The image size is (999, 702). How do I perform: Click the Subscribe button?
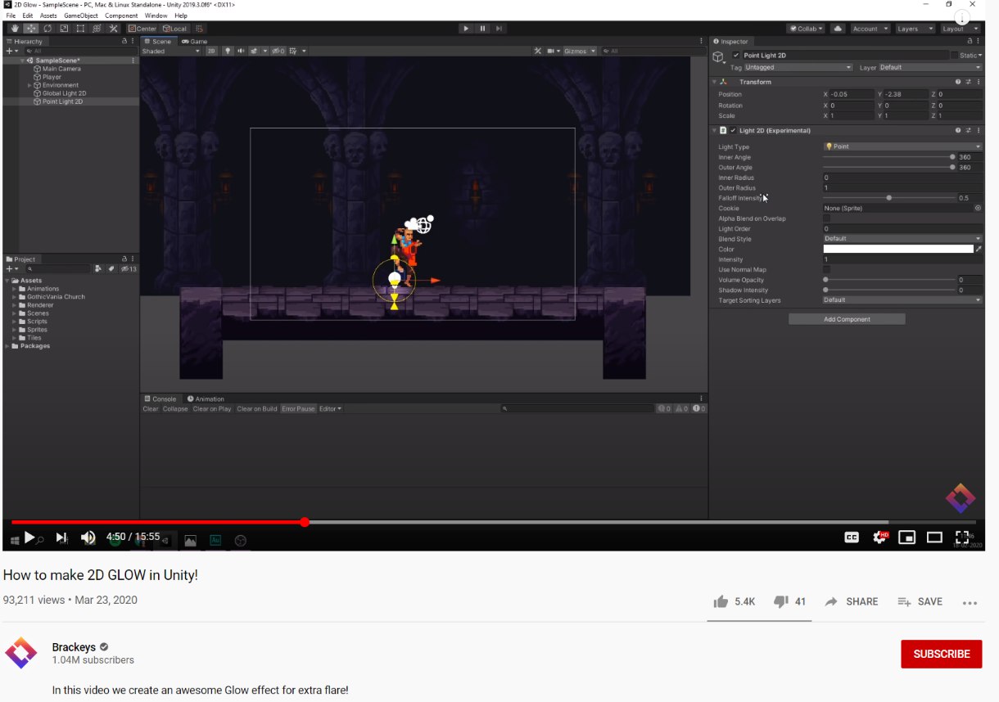(941, 654)
